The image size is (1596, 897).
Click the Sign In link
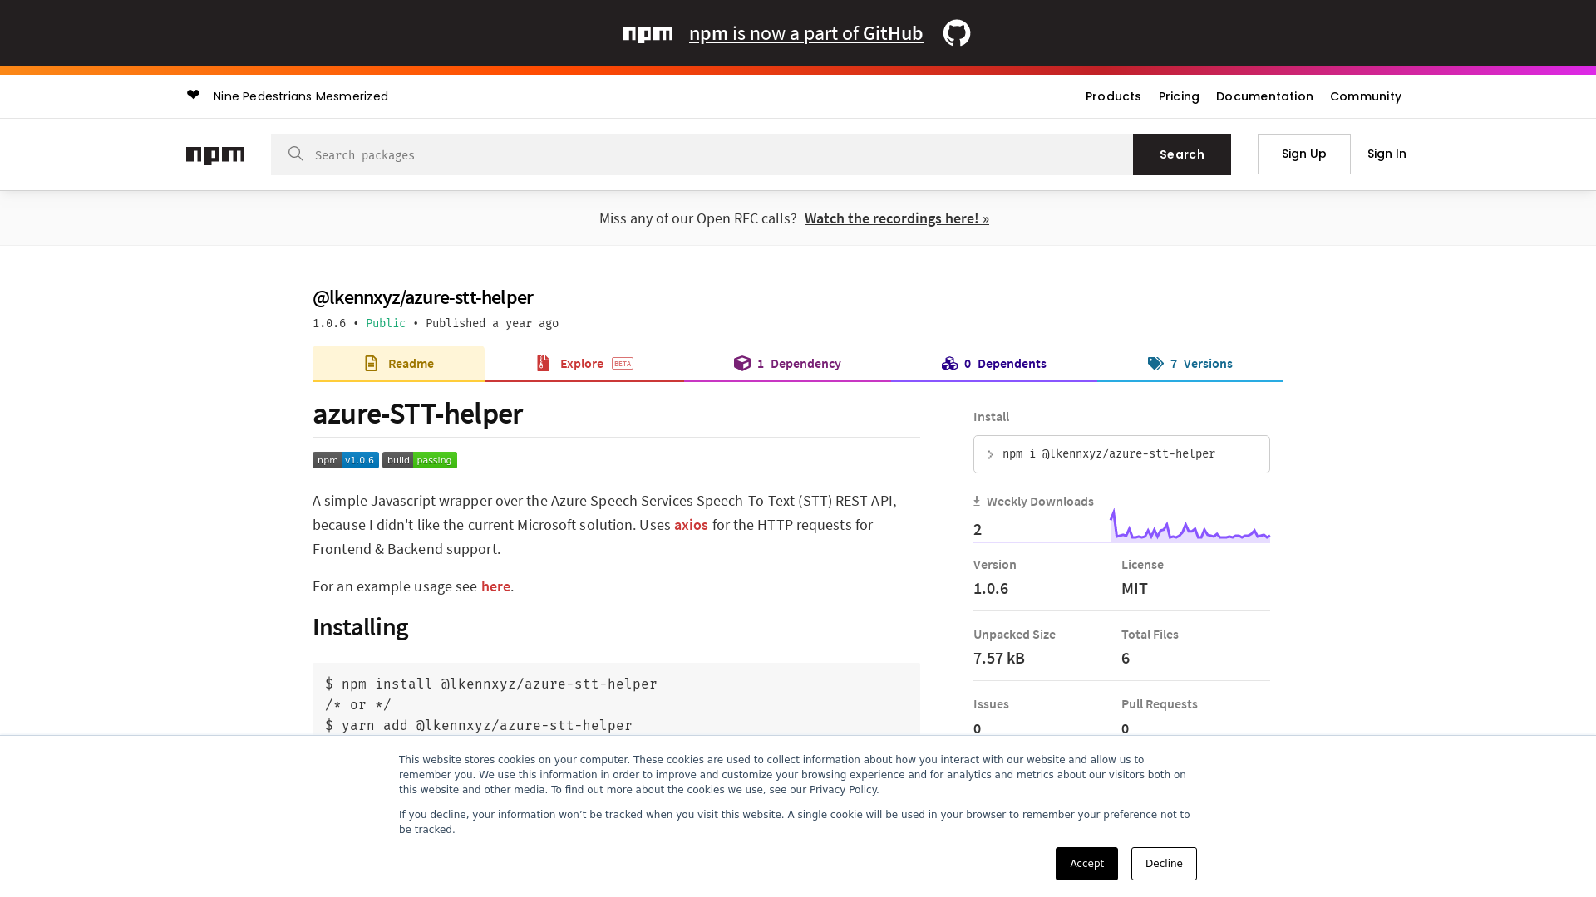(x=1387, y=154)
